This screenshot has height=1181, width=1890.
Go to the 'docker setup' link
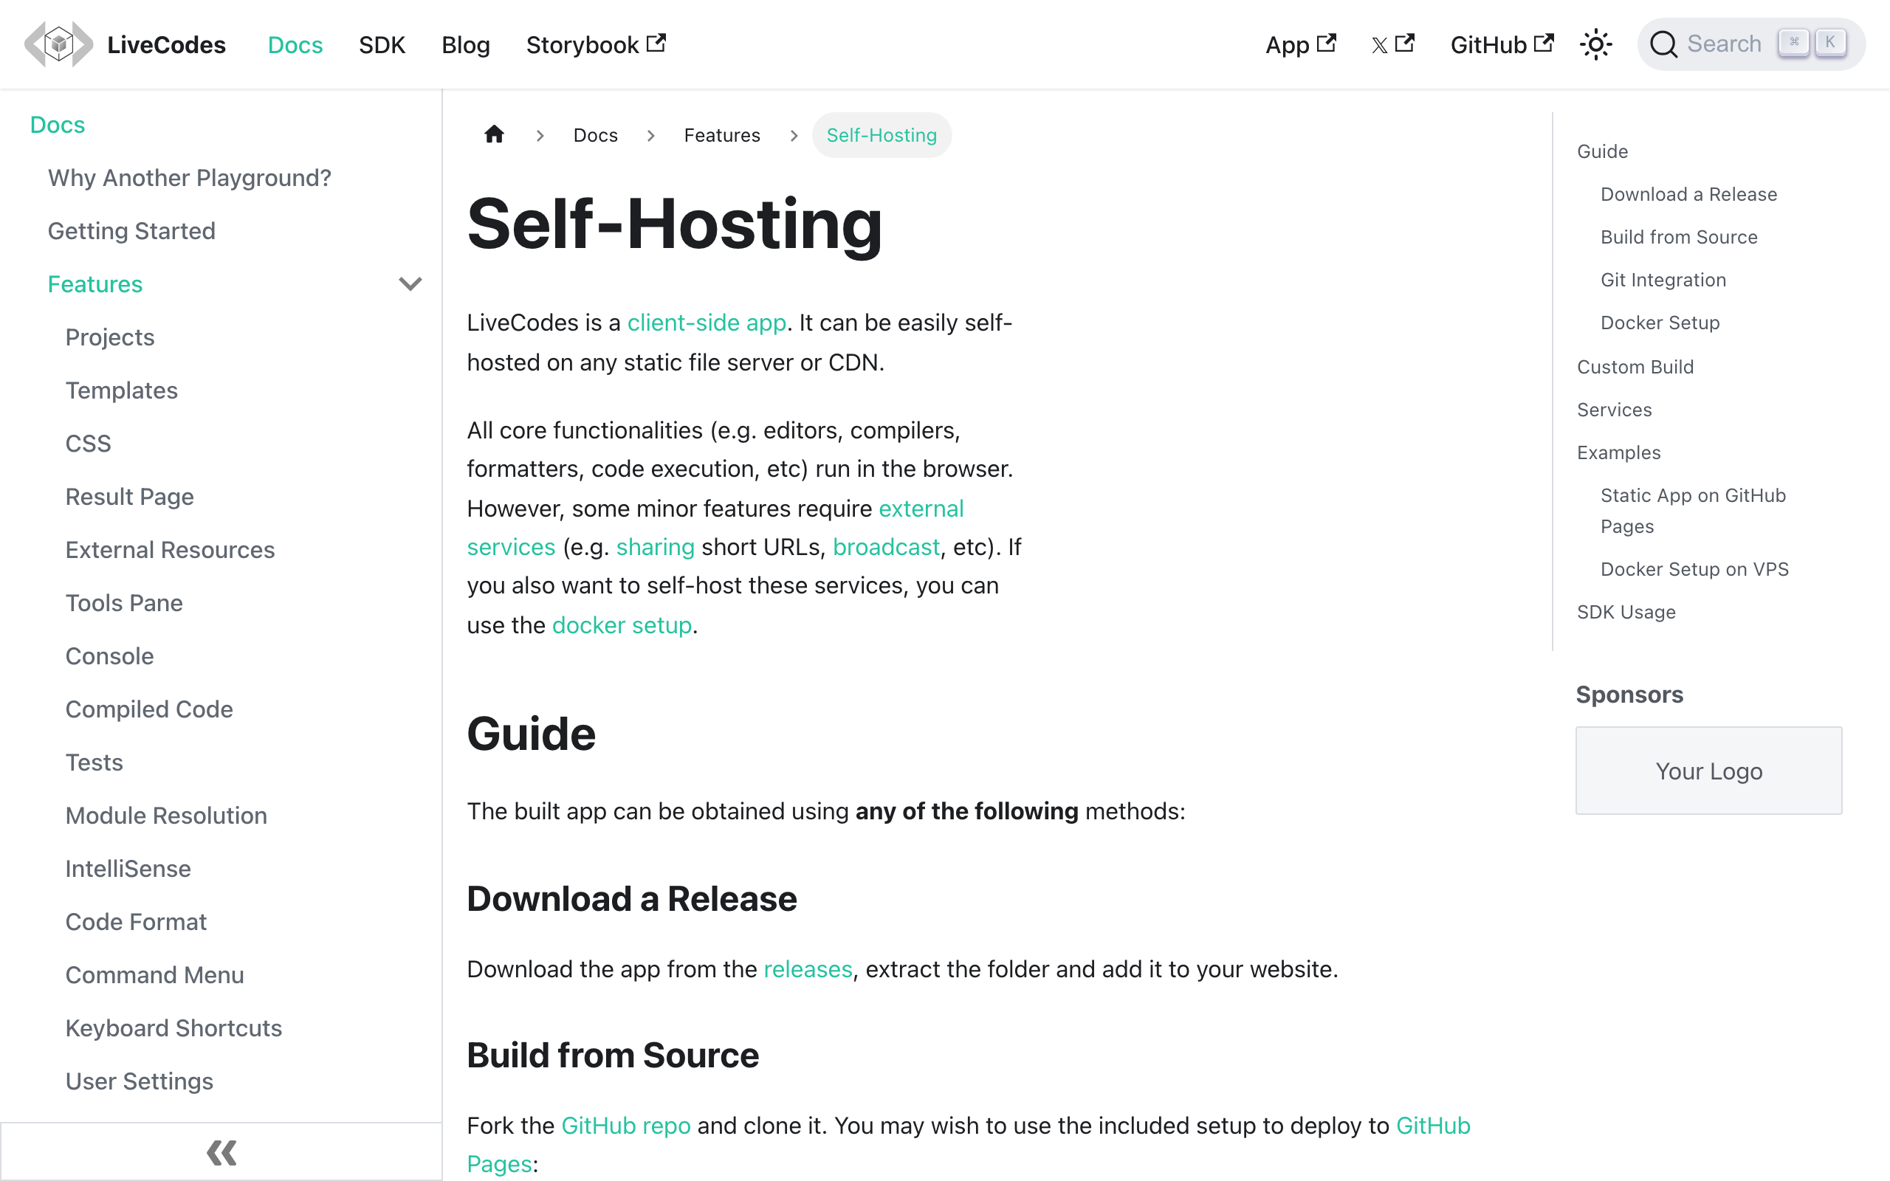(x=622, y=625)
